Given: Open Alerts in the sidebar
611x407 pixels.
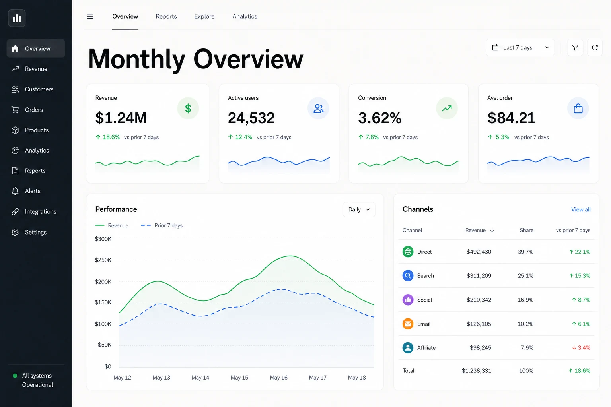Looking at the screenshot, I should (36, 191).
